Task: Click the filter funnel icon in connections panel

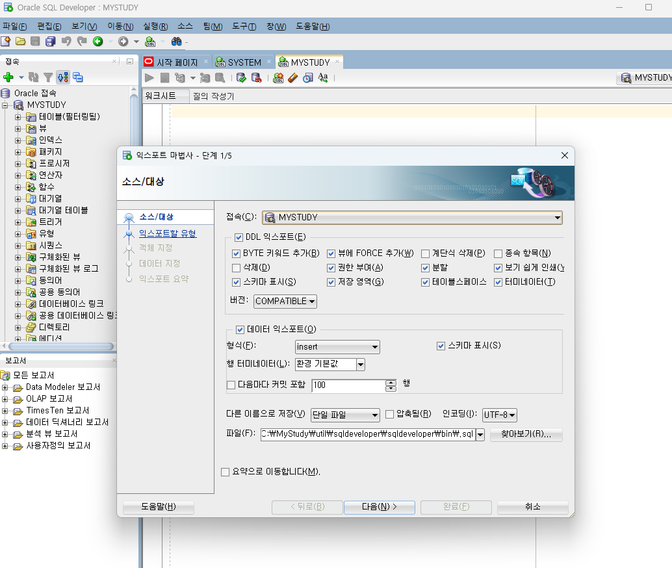Action: point(48,77)
